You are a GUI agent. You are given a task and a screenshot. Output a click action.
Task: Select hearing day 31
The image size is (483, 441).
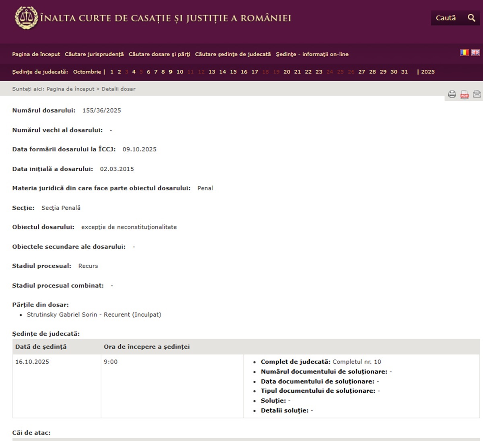tap(405, 72)
